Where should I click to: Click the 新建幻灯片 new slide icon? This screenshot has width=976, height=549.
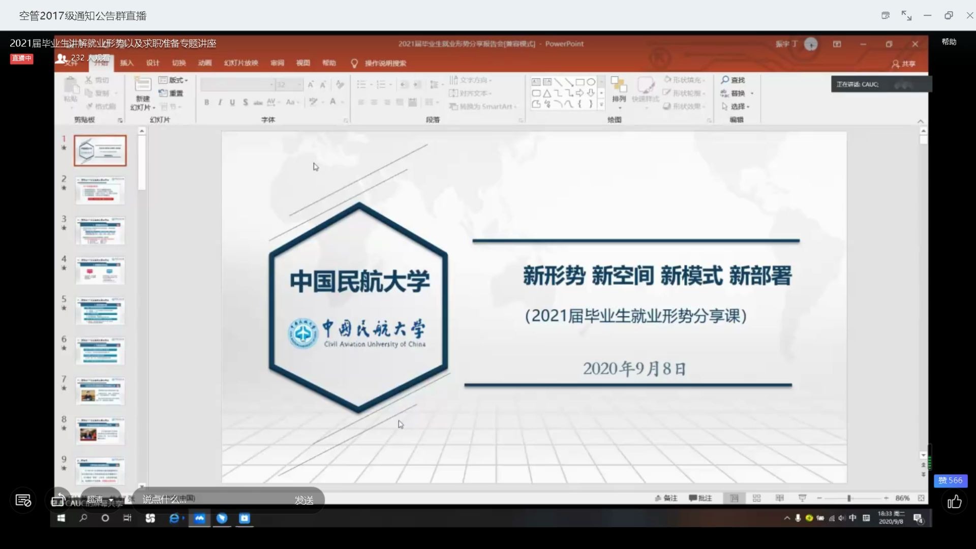tap(143, 85)
